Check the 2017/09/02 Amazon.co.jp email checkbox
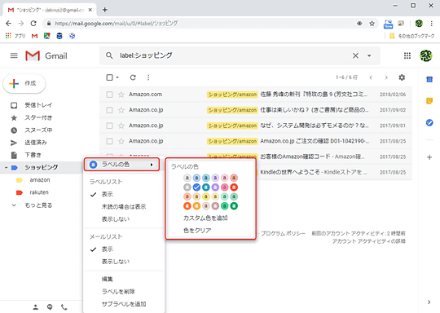The width and height of the screenshot is (440, 313). click(x=109, y=110)
